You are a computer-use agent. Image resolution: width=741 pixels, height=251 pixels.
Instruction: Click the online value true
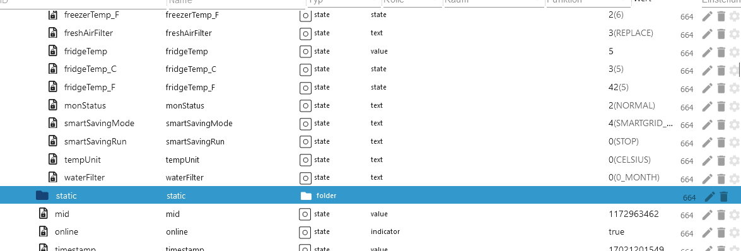pos(616,231)
